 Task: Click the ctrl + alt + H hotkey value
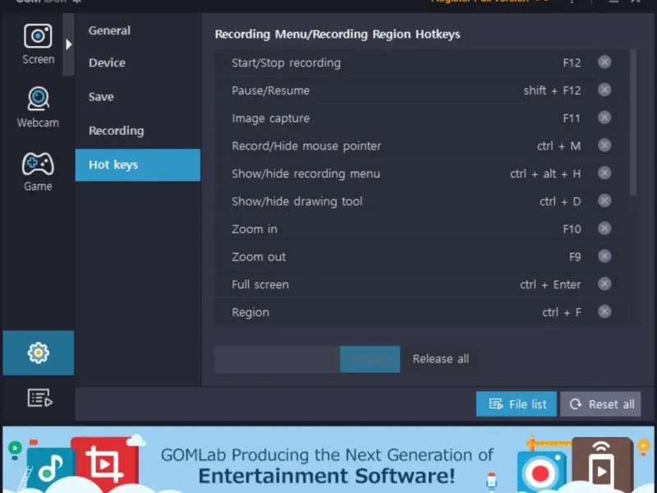pyautogui.click(x=545, y=173)
